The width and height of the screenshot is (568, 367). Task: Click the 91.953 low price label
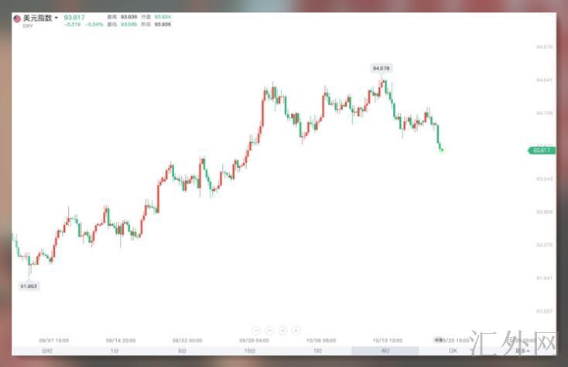point(29,287)
